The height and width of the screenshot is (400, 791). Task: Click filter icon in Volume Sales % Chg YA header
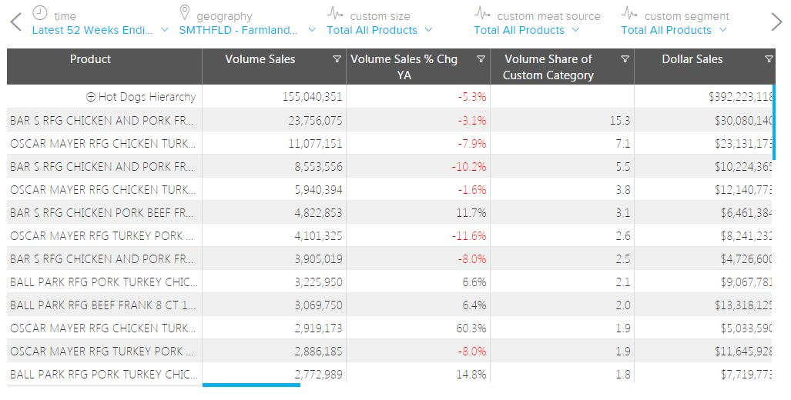click(x=481, y=59)
